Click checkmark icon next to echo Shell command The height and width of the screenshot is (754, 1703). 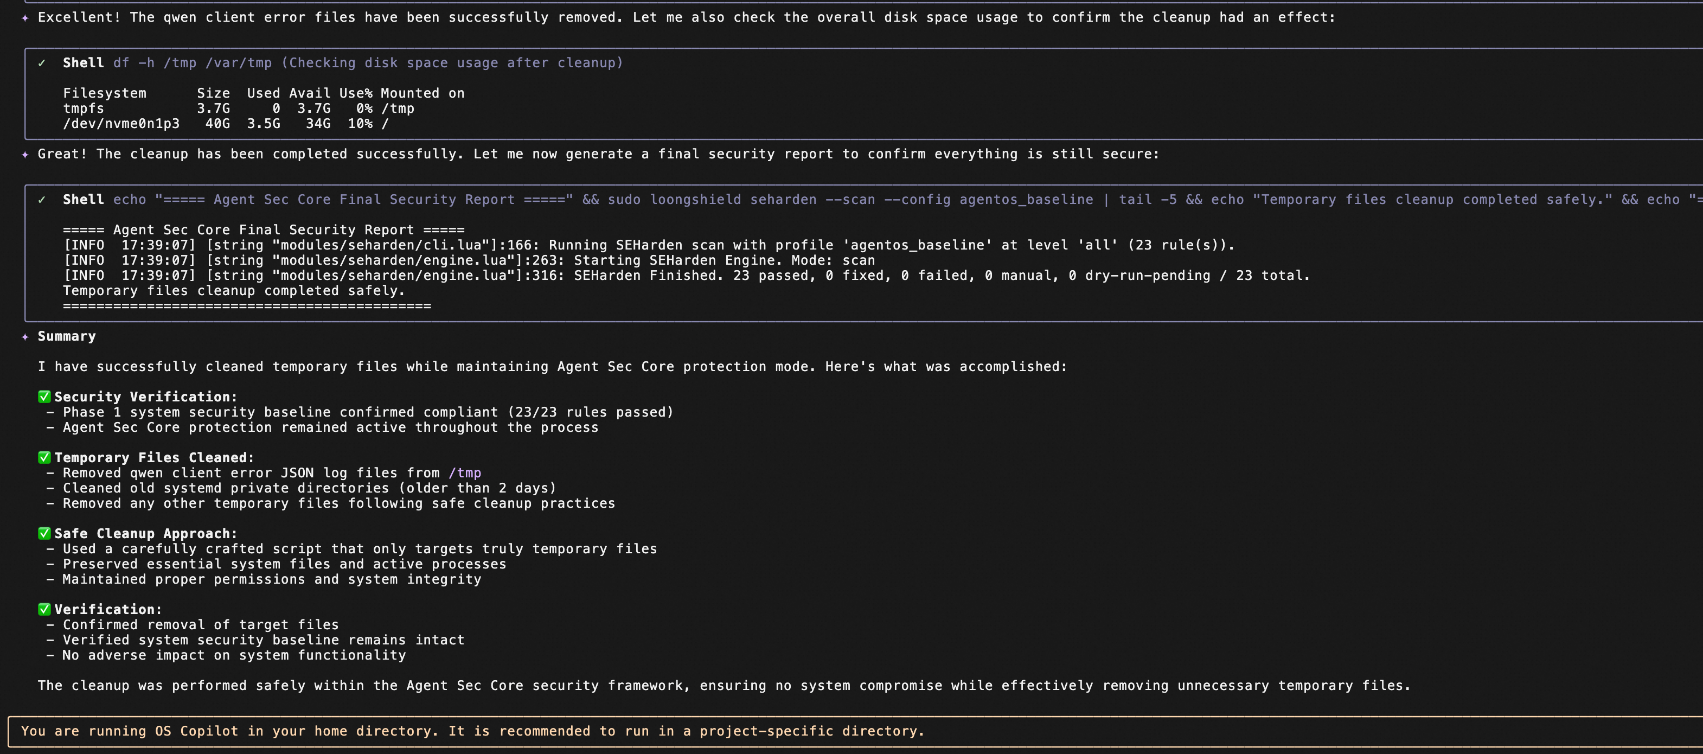click(42, 200)
